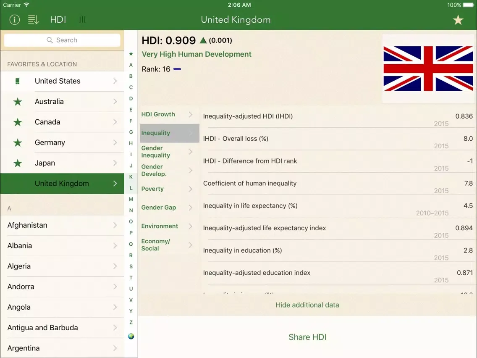Screen dimensions: 477x358
Task: Tap the United Kingdom flag image
Action: coord(428,68)
